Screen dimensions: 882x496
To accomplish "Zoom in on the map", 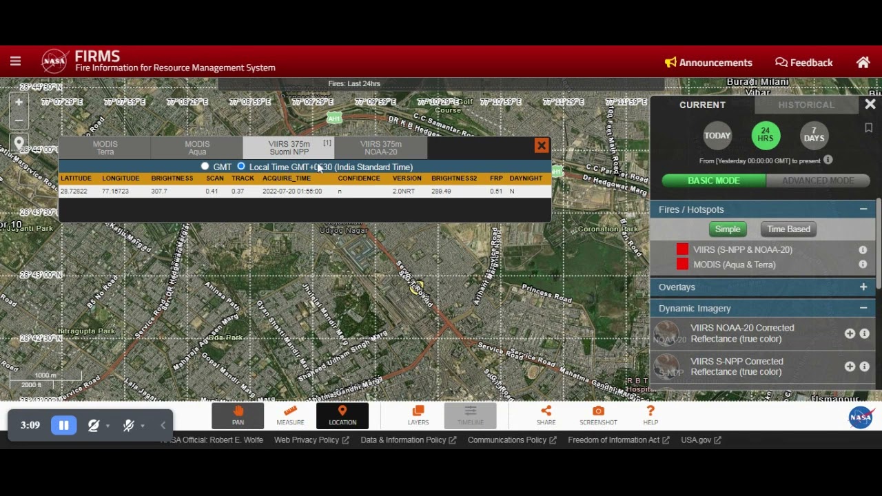I will [x=19, y=103].
